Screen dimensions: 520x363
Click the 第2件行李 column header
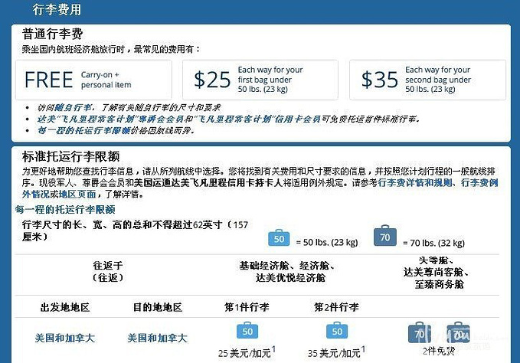[x=336, y=307]
